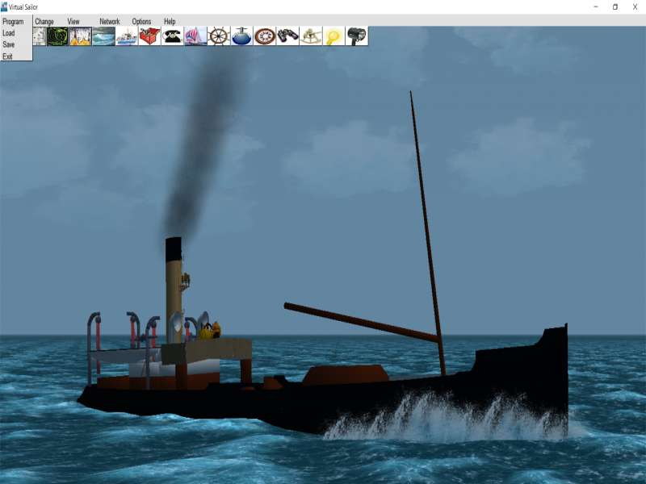The image size is (646, 484).
Task: Click the nautical chart map icon
Action: tap(39, 36)
